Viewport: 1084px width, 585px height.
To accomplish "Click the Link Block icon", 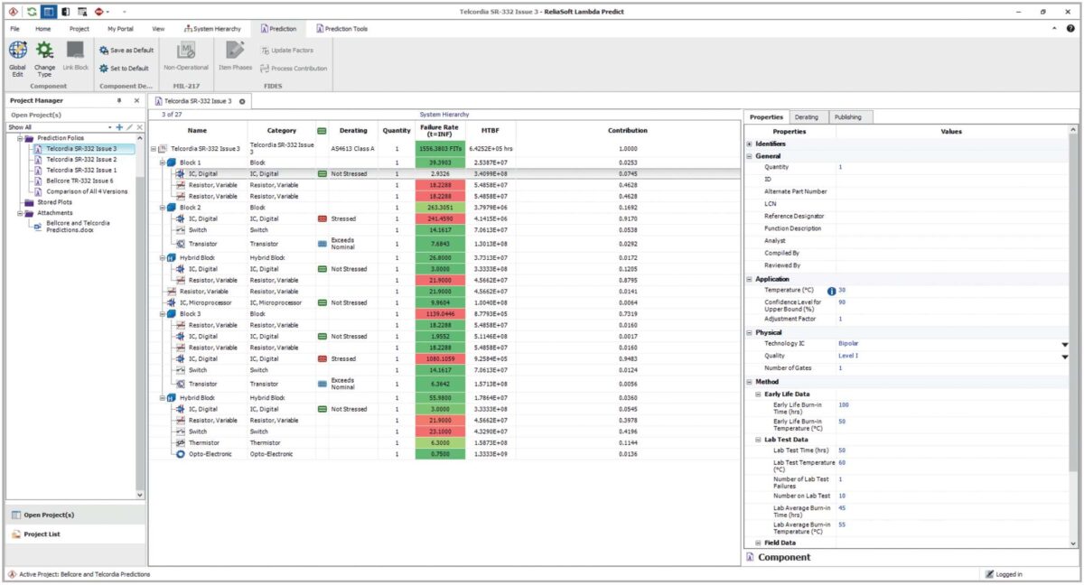I will pos(76,51).
